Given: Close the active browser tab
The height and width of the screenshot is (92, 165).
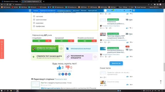Looking at the screenshot, I should pos(40,2).
